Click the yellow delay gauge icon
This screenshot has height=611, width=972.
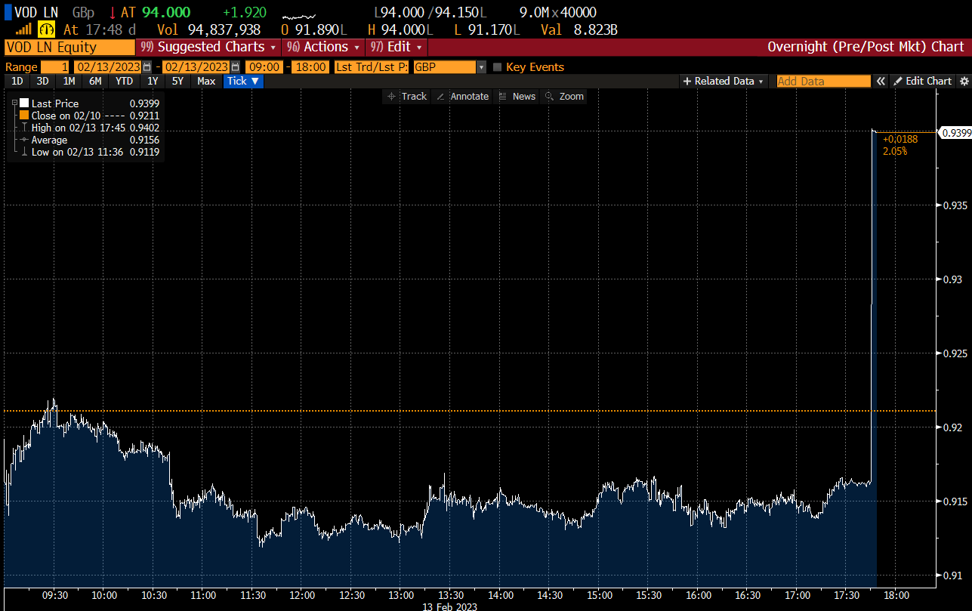tap(47, 29)
